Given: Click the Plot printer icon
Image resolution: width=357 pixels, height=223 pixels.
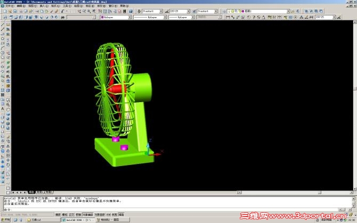Looking at the screenshot, I should (21, 11).
